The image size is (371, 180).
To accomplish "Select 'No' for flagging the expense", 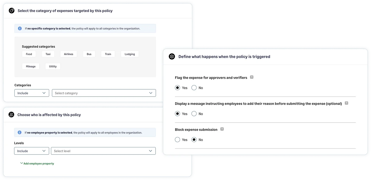I will click(194, 88).
